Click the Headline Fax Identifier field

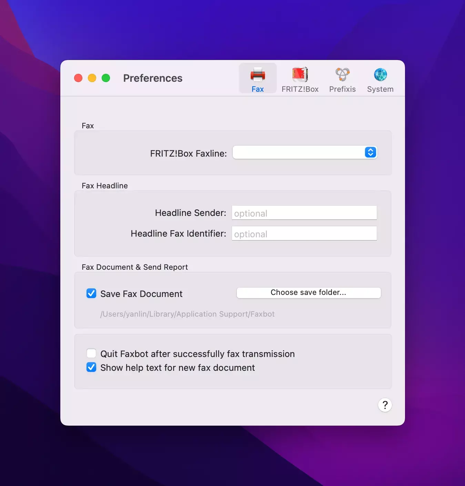[304, 233]
